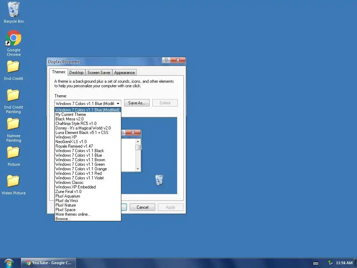
Task: Choose Windows 7 Colors v1.1 Black
Action: (x=88, y=151)
